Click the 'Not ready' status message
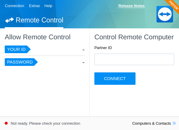Viewport: 179px width, 130px height. click(x=45, y=123)
